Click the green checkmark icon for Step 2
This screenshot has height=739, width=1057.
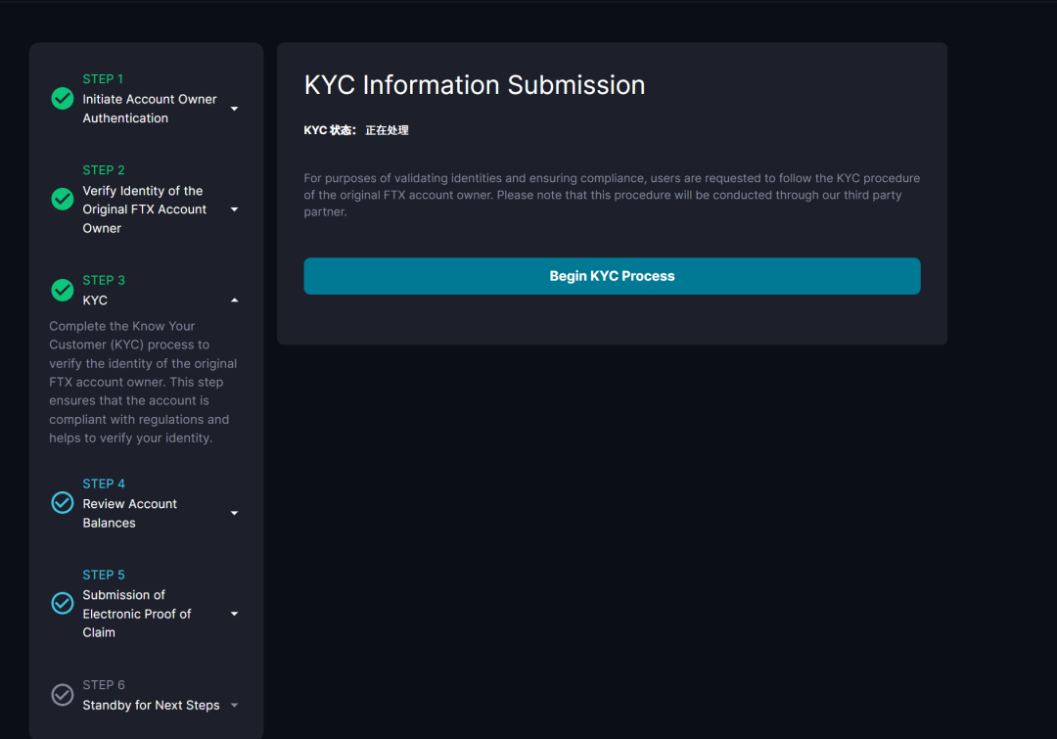click(x=62, y=200)
